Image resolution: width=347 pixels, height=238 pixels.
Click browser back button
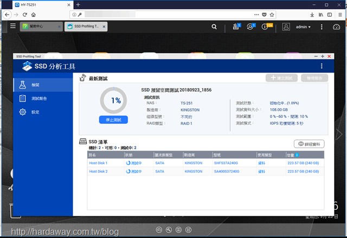(7, 15)
